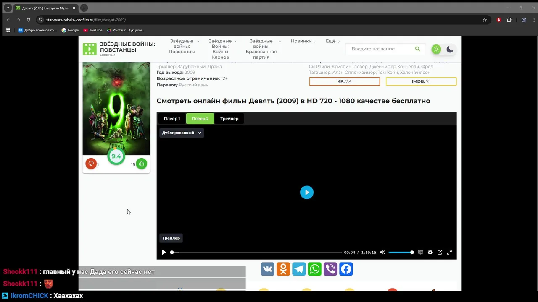The height and width of the screenshot is (302, 538).
Task: Click the browser address bar URL
Action: [x=86, y=20]
